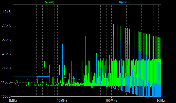Image resolution: width=176 pixels, height=103 pixels.
Task: Click the 1GHz frequency axis label
Action: coord(161,100)
